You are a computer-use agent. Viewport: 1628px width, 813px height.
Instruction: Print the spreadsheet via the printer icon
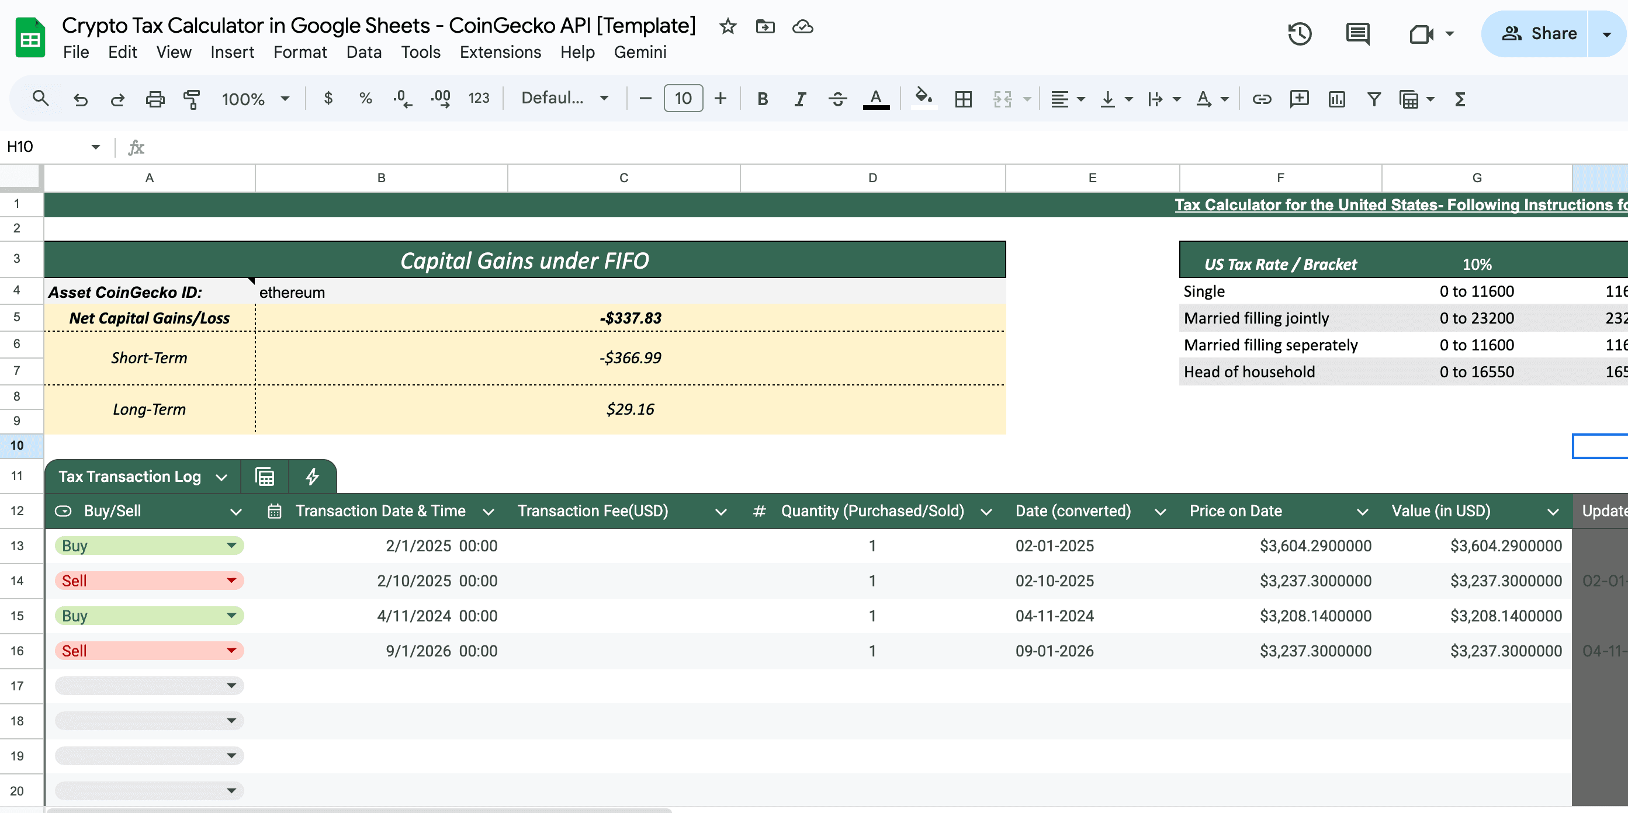point(155,99)
